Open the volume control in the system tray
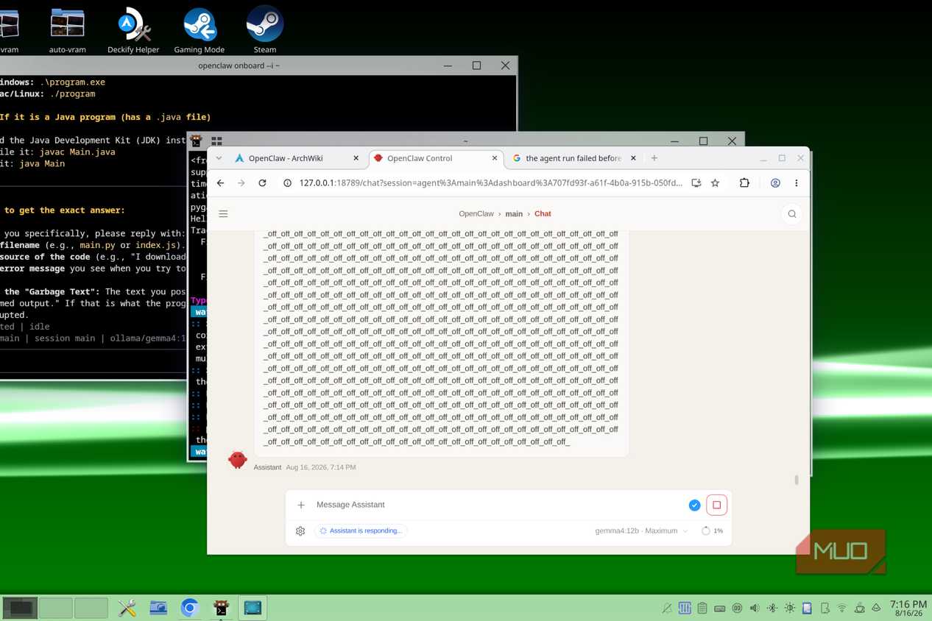This screenshot has width=932, height=621. pos(755,608)
